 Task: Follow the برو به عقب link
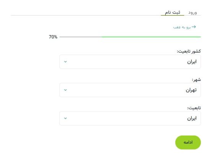[182, 27]
